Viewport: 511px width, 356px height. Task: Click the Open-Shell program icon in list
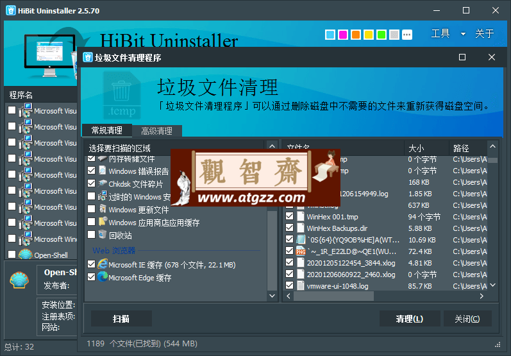[x=25, y=254]
